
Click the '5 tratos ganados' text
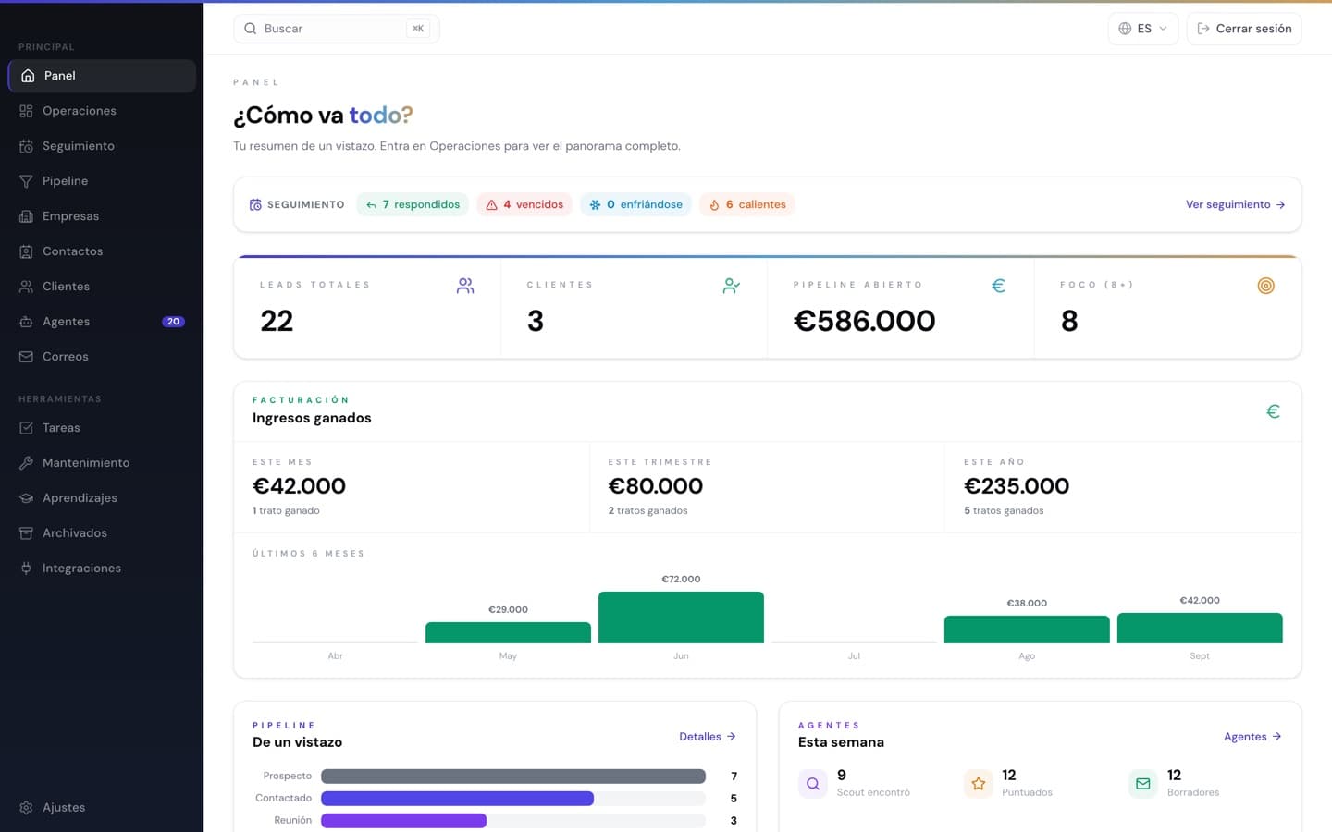click(x=1004, y=510)
